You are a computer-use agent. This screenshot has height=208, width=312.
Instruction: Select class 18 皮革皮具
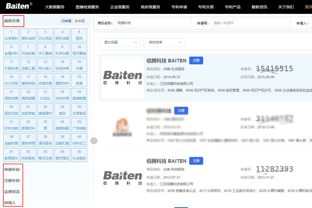pos(45,80)
